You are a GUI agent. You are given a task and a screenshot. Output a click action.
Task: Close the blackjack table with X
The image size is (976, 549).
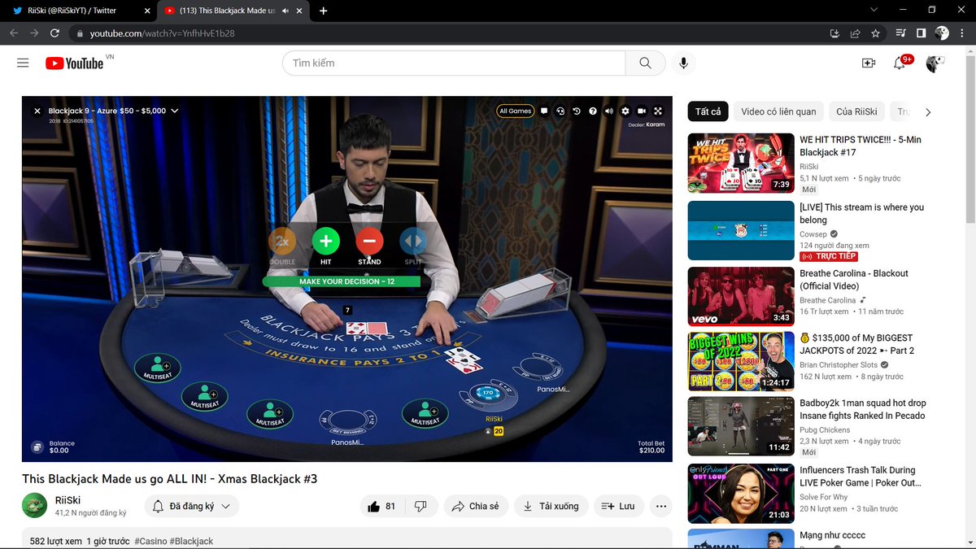[x=37, y=111]
